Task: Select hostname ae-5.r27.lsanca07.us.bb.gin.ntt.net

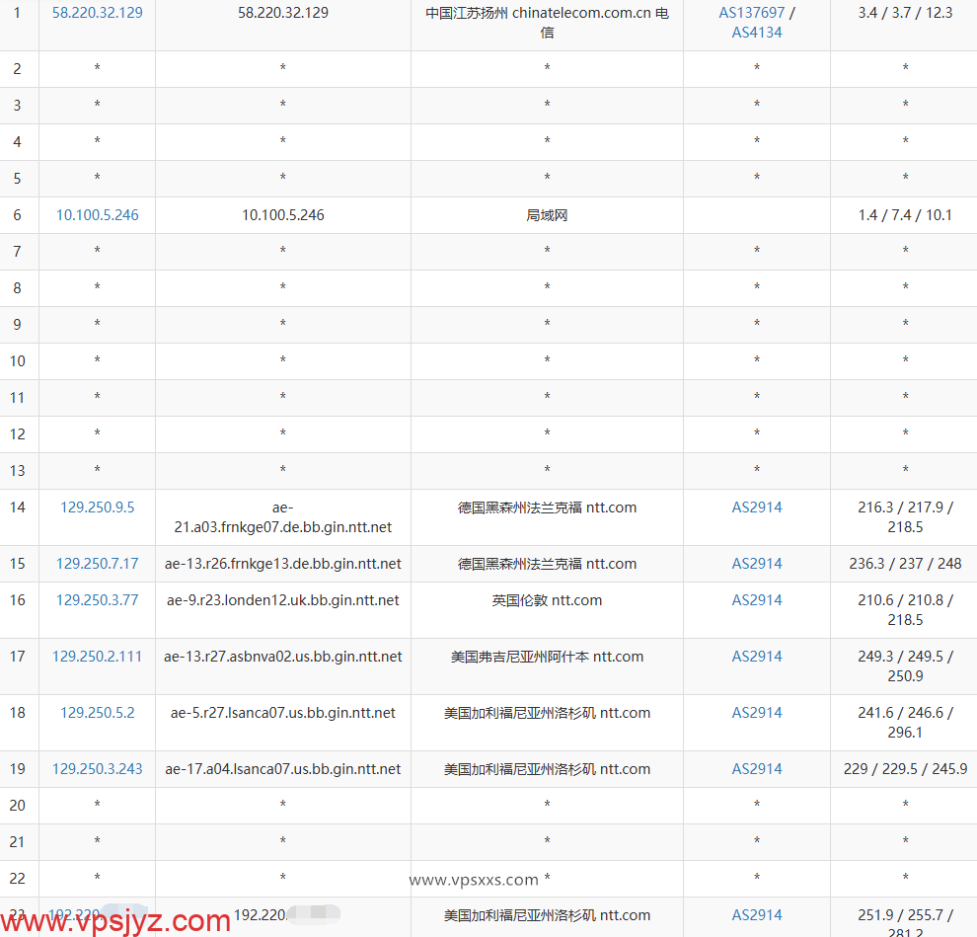Action: [x=283, y=713]
